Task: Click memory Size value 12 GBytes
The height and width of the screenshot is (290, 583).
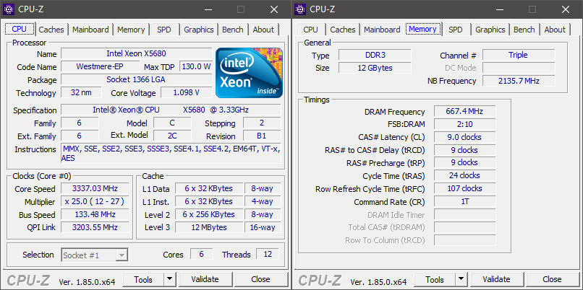Action: point(375,68)
